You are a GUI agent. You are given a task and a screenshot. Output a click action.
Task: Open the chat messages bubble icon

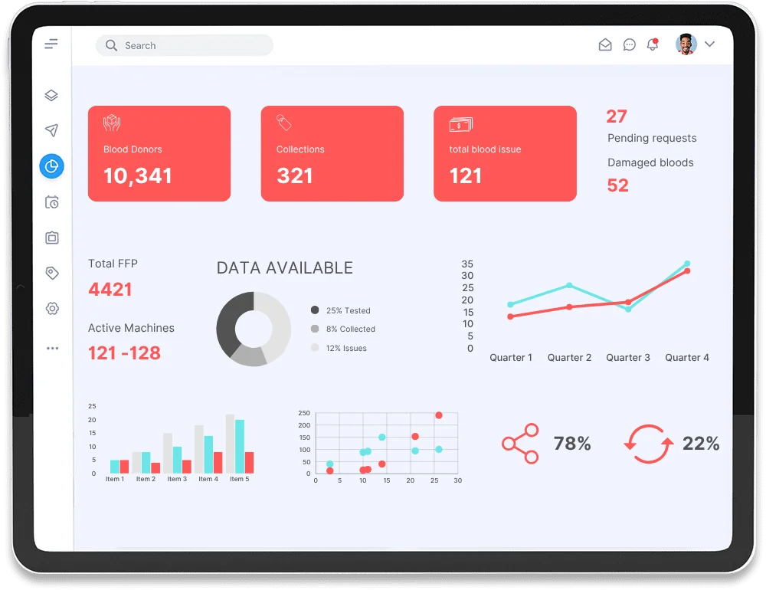click(629, 45)
